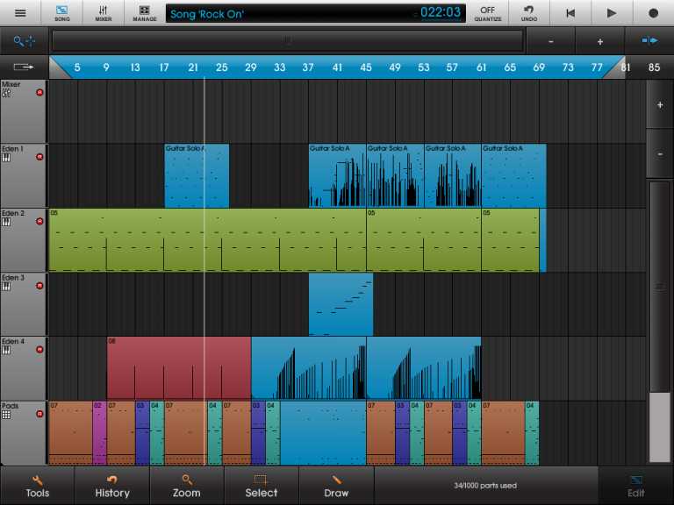Start song playback
The width and height of the screenshot is (674, 505).
pyautogui.click(x=611, y=13)
